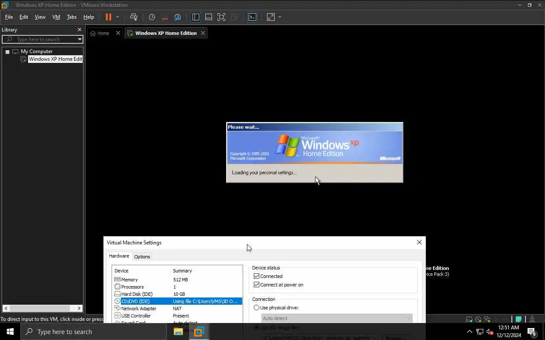Click the network tray icon
This screenshot has width=545, height=340.
pyautogui.click(x=480, y=332)
